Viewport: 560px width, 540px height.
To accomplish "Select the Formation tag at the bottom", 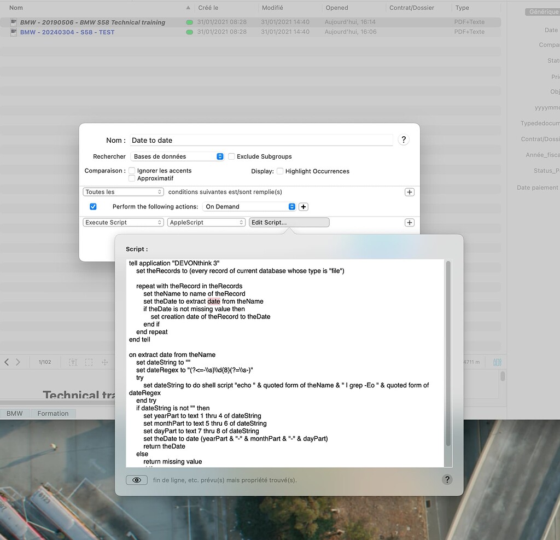I will (53, 413).
